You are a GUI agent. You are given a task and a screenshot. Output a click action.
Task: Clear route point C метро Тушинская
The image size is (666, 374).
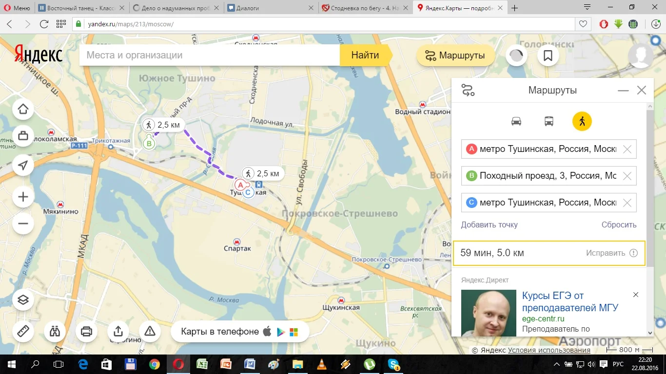627,203
